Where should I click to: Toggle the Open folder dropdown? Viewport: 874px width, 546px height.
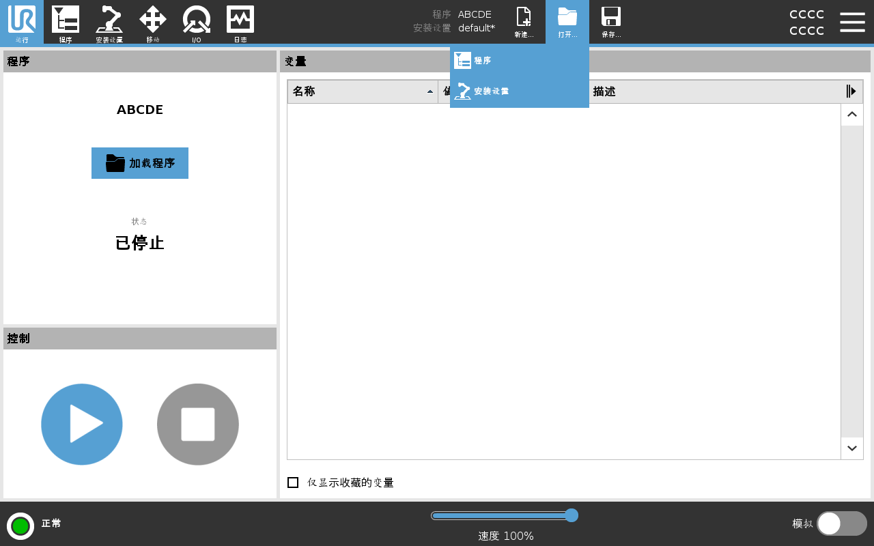567,22
